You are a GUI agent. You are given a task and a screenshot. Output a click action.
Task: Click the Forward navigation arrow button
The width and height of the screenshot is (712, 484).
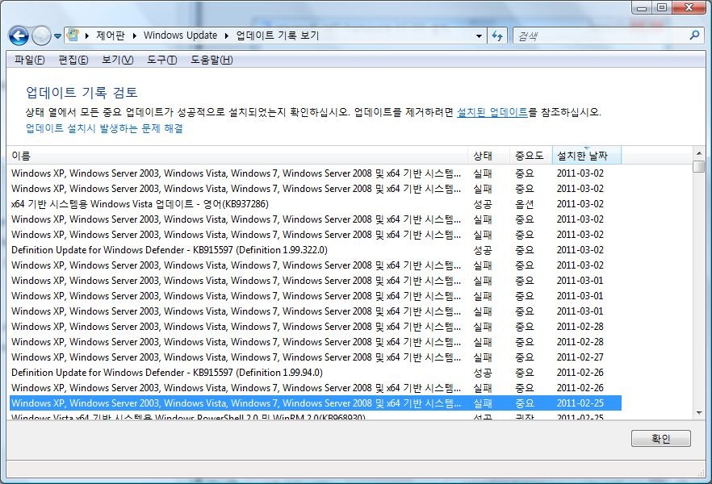(x=41, y=35)
